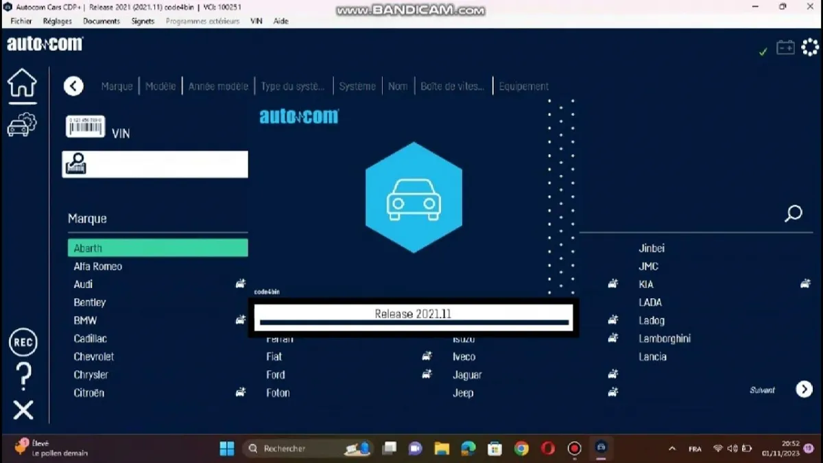Screen dimensions: 823x463
Task: Select the Lamborghini brand
Action: [x=665, y=339]
